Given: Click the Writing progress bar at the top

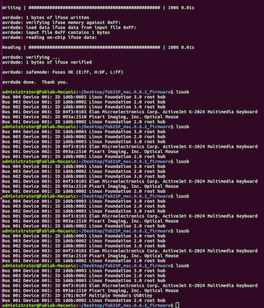Looking at the screenshot, I should point(98,8).
